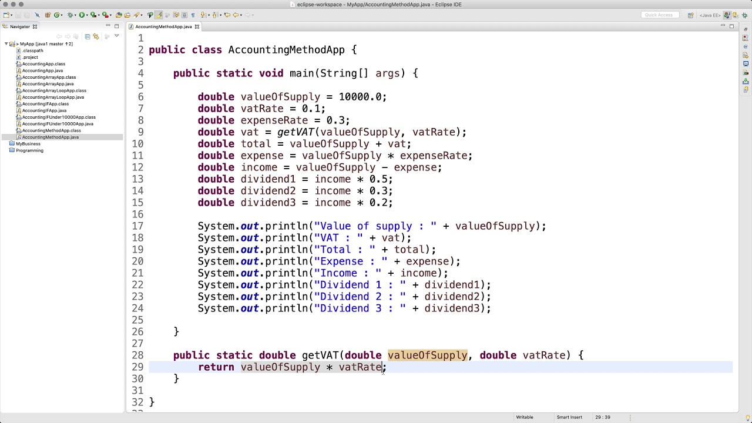
Task: Collapse the MyApp project tree
Action: tap(6, 44)
